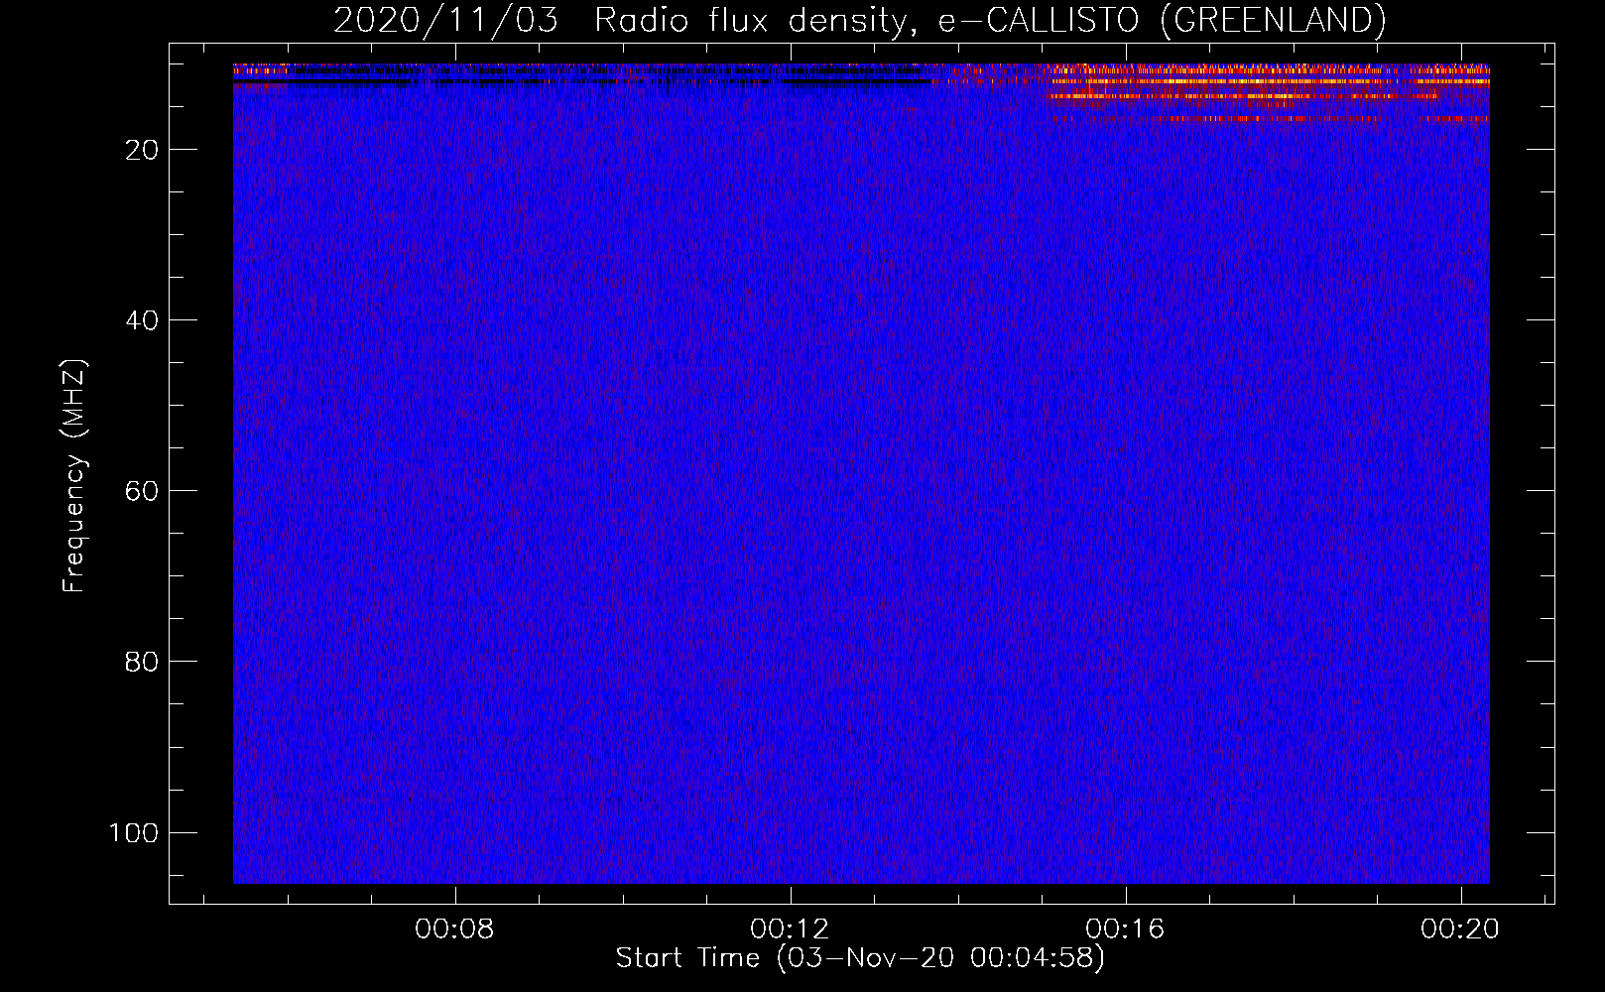Click the 100 MHz frequency tick label

pyautogui.click(x=134, y=832)
